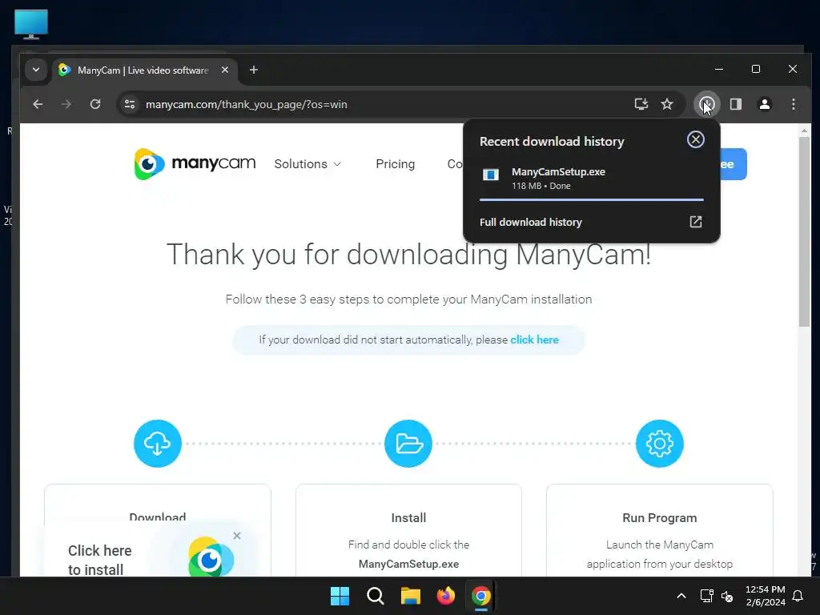
Task: Open the Pricing page
Action: pyautogui.click(x=395, y=163)
